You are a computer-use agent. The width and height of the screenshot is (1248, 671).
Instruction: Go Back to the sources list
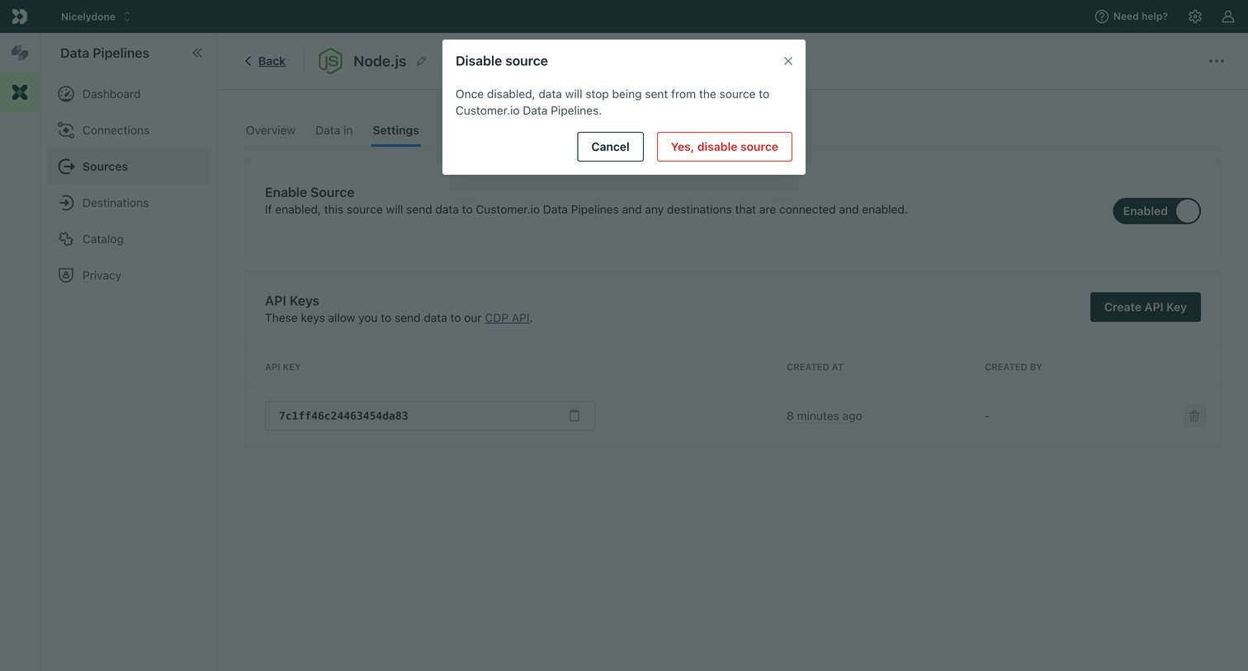(x=265, y=61)
